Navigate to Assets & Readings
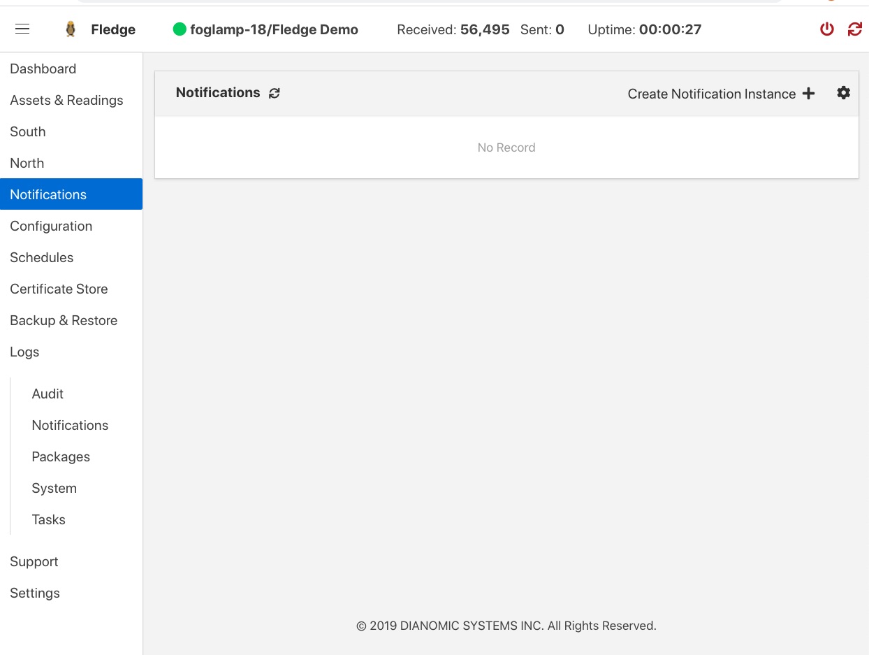 point(66,100)
